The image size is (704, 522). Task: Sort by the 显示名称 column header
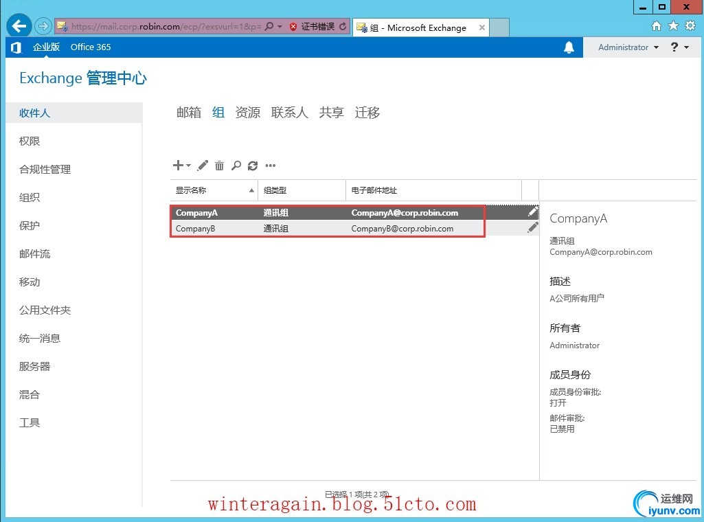(x=214, y=190)
